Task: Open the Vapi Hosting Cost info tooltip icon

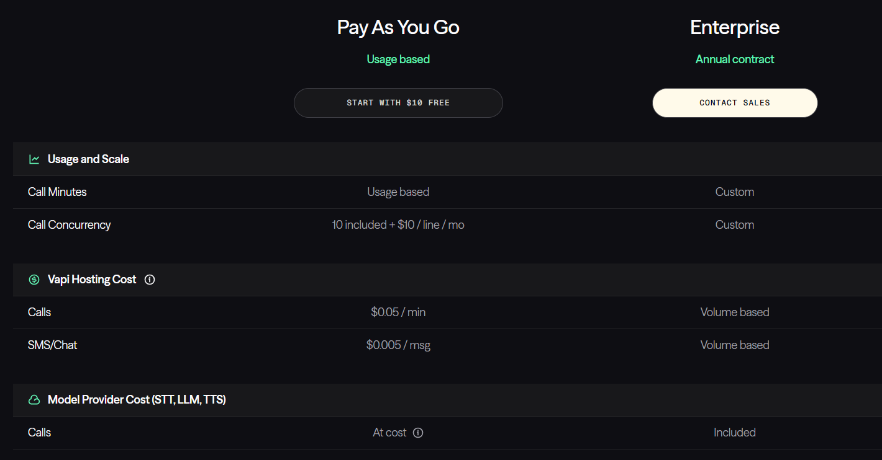Action: (x=150, y=280)
